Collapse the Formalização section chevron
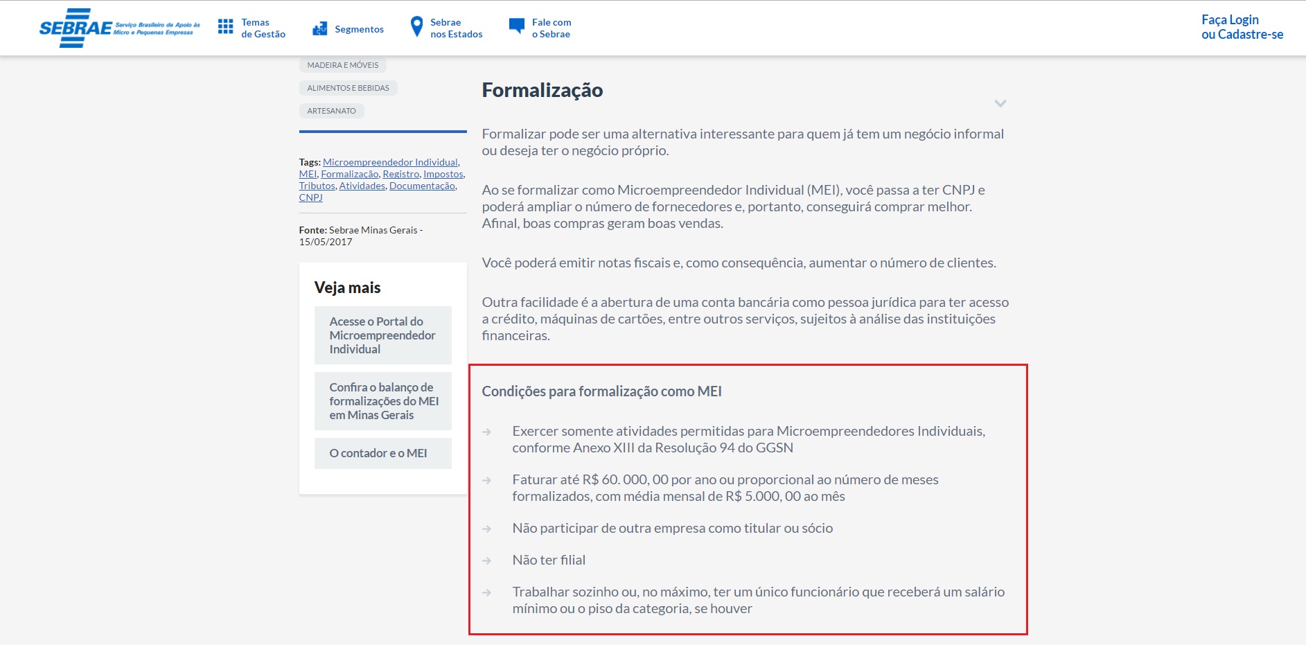The image size is (1306, 645). 1000,103
